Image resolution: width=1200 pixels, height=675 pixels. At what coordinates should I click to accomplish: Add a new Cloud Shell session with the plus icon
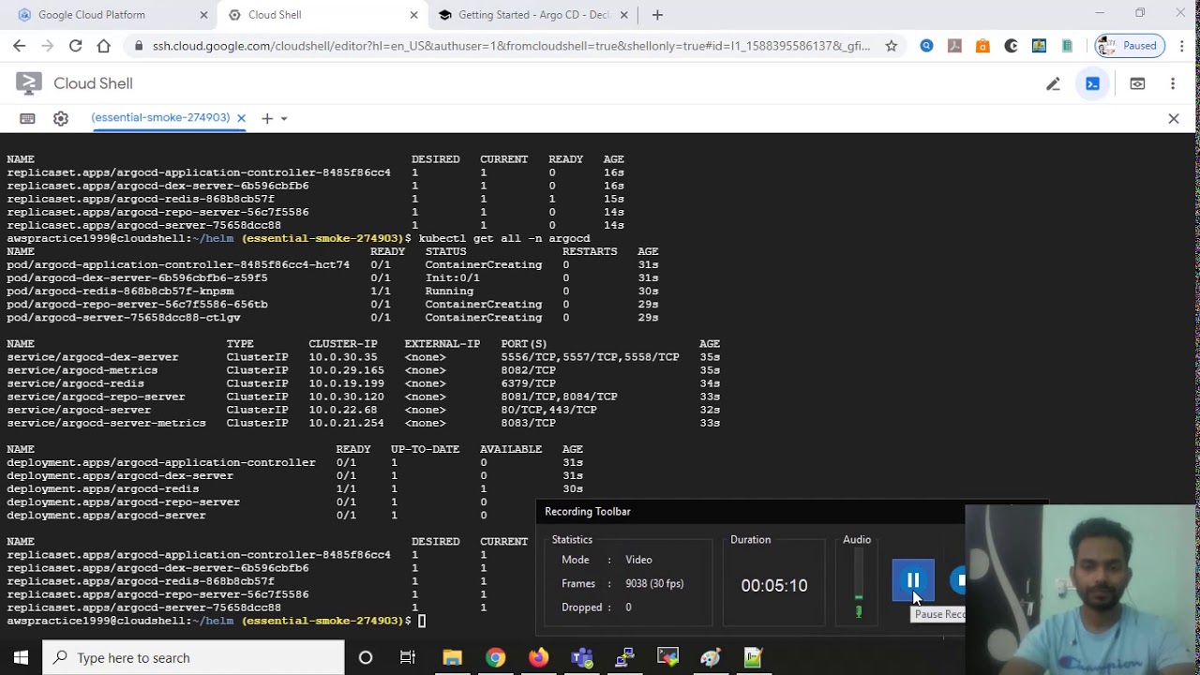(x=267, y=118)
